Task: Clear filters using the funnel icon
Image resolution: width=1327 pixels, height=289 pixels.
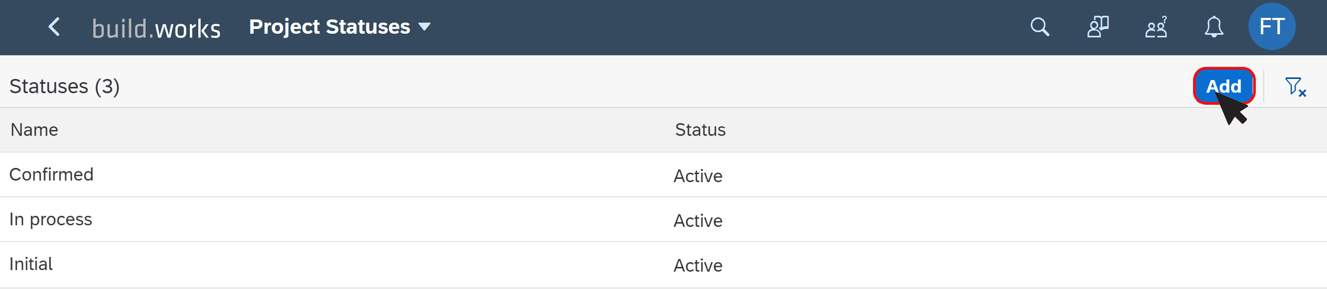Action: pos(1295,86)
